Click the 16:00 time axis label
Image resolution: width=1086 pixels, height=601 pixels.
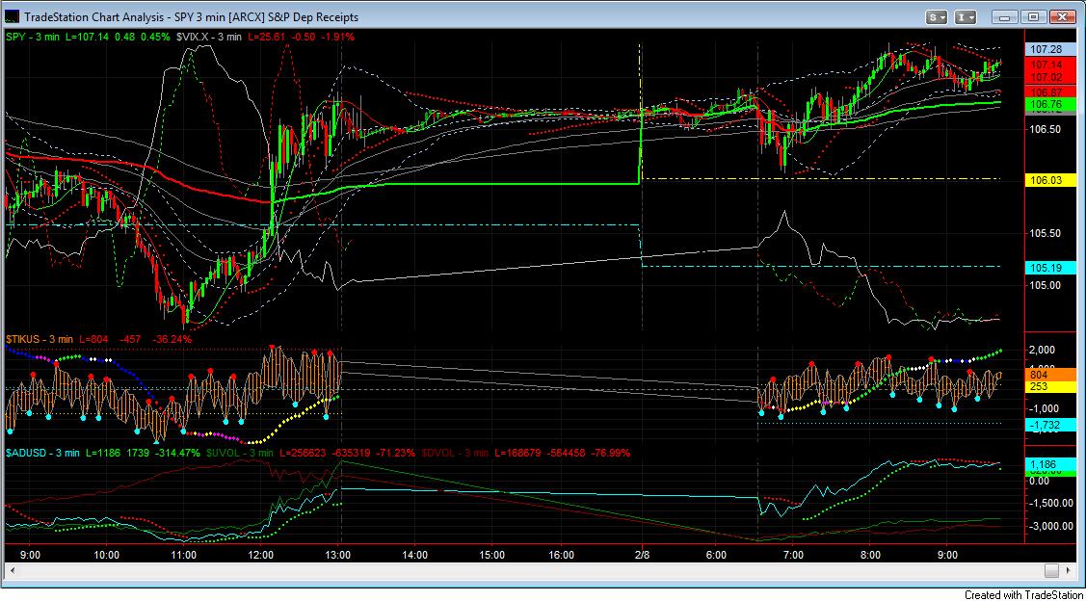pos(561,555)
